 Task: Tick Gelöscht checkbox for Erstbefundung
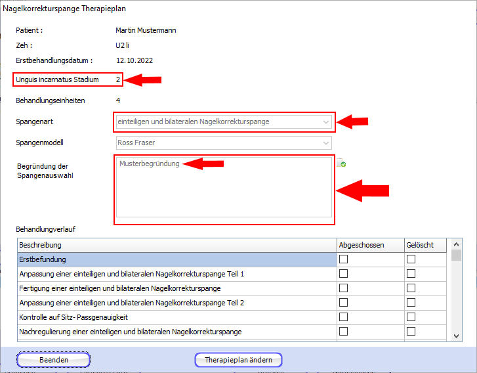tap(411, 259)
